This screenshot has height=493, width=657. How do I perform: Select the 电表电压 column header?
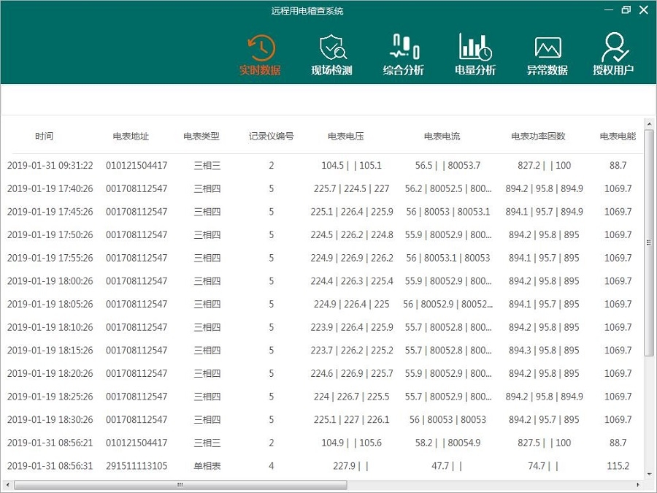pyautogui.click(x=346, y=137)
